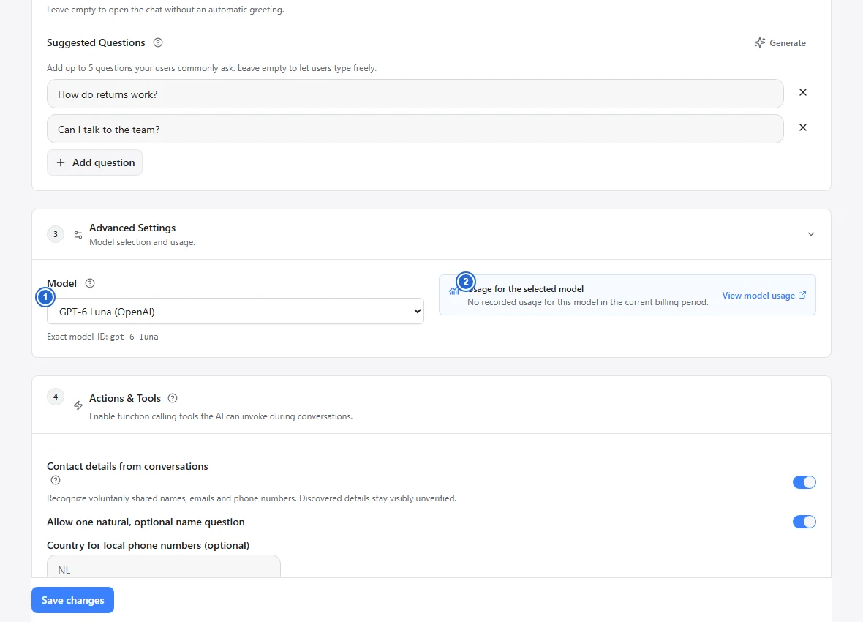Collapse the Advanced Settings section

[811, 234]
